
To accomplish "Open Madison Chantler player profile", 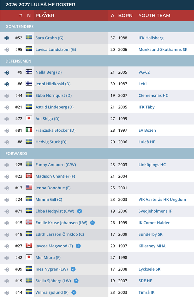I will (55, 176).
